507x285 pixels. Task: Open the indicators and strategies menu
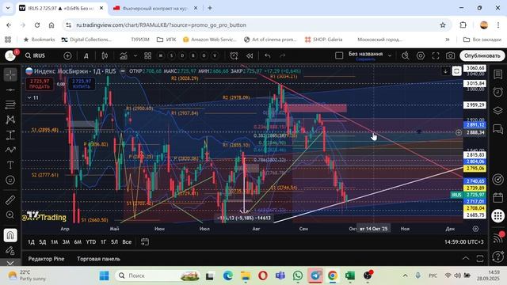(x=124, y=55)
